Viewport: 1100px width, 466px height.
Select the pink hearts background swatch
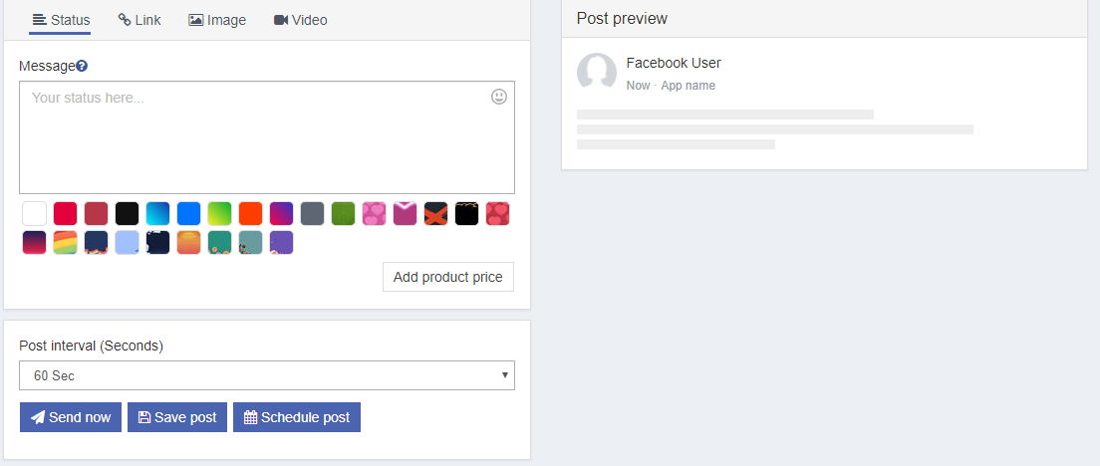pos(374,213)
